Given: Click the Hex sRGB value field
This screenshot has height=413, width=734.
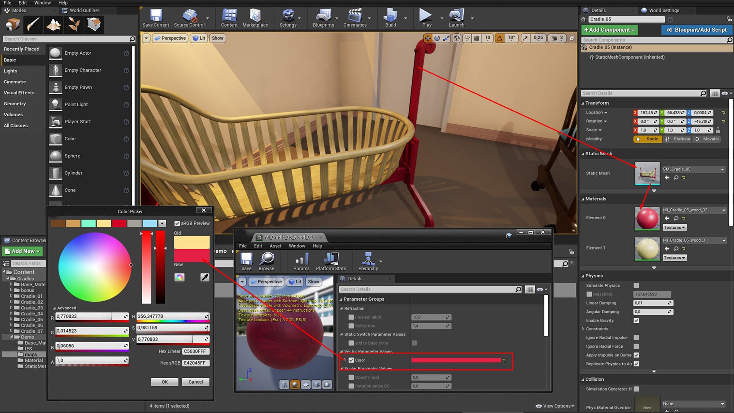Looking at the screenshot, I should [196, 363].
